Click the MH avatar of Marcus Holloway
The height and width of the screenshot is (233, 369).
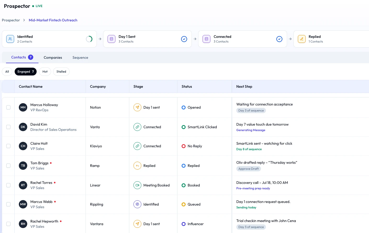tap(23, 107)
